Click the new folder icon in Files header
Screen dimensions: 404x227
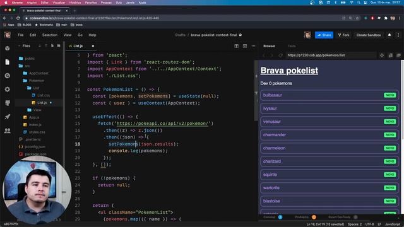tap(59, 46)
